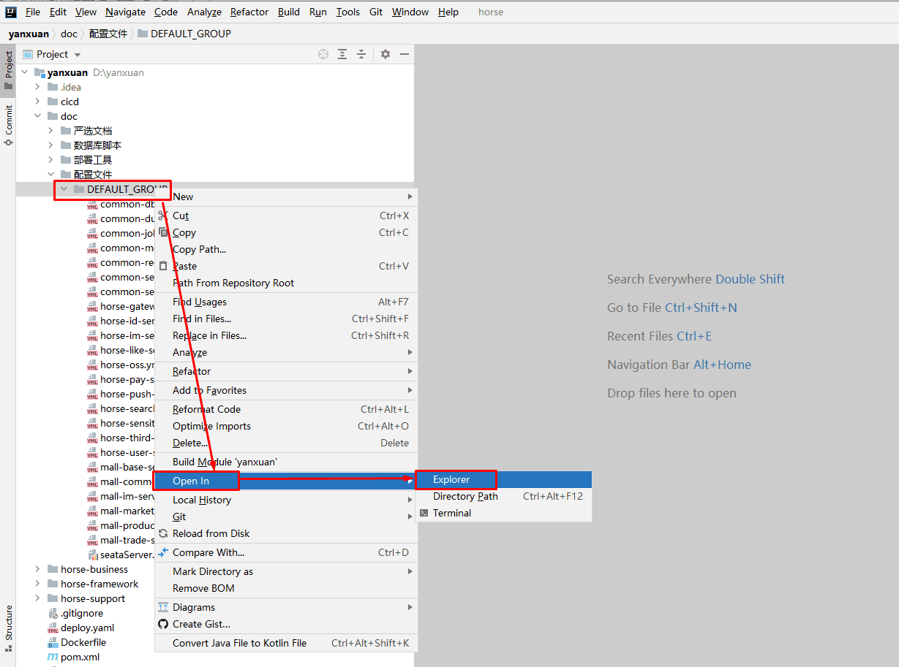Click the Select Opened File crosshair icon
The width and height of the screenshot is (899, 667).
[323, 54]
